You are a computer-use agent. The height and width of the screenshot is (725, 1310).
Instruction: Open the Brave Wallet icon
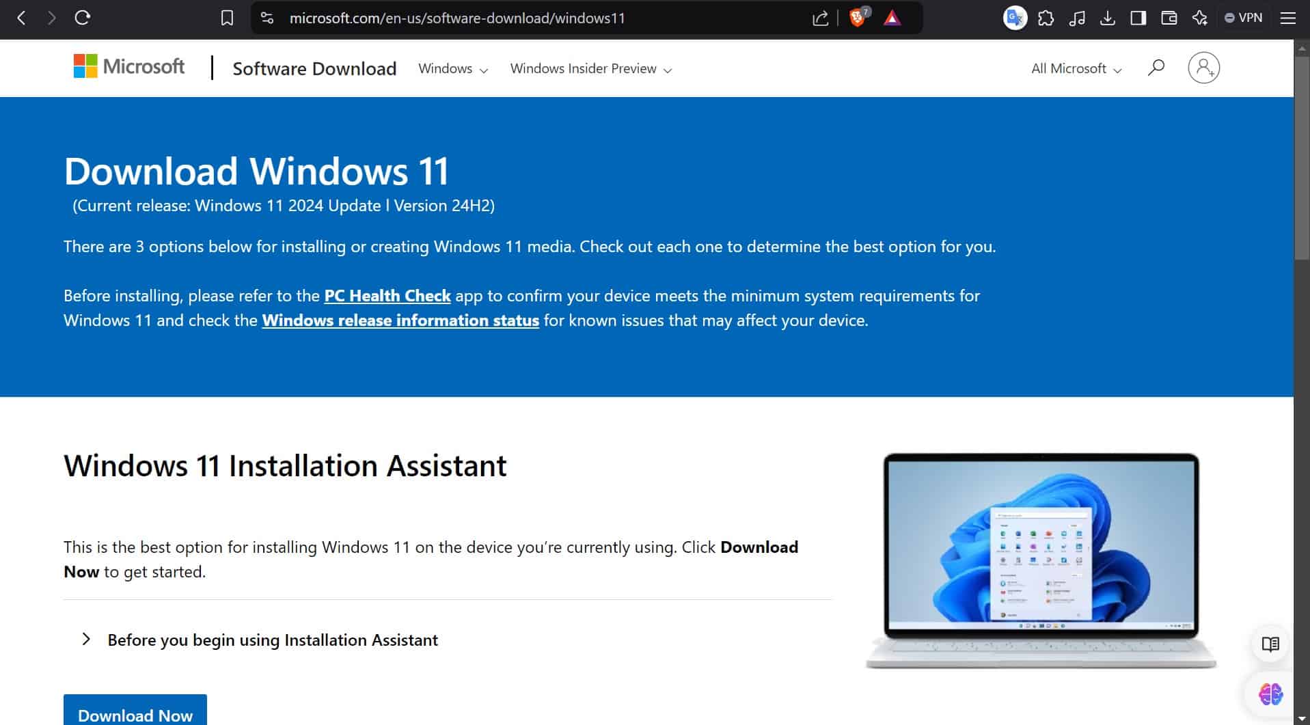point(1169,18)
